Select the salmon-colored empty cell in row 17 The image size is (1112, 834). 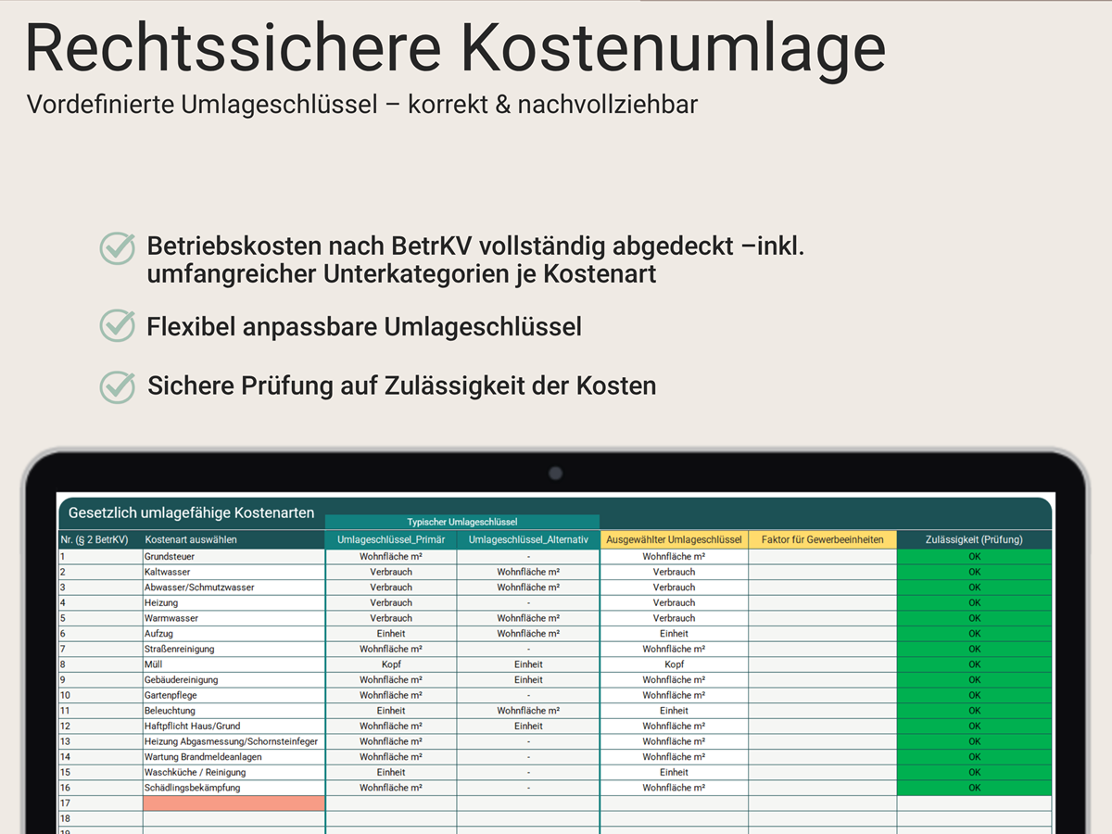pyautogui.click(x=234, y=803)
